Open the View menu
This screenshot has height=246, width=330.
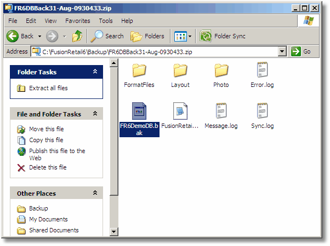click(50, 21)
